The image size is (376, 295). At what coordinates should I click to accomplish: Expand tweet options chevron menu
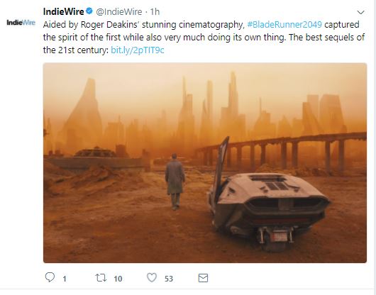[360, 12]
